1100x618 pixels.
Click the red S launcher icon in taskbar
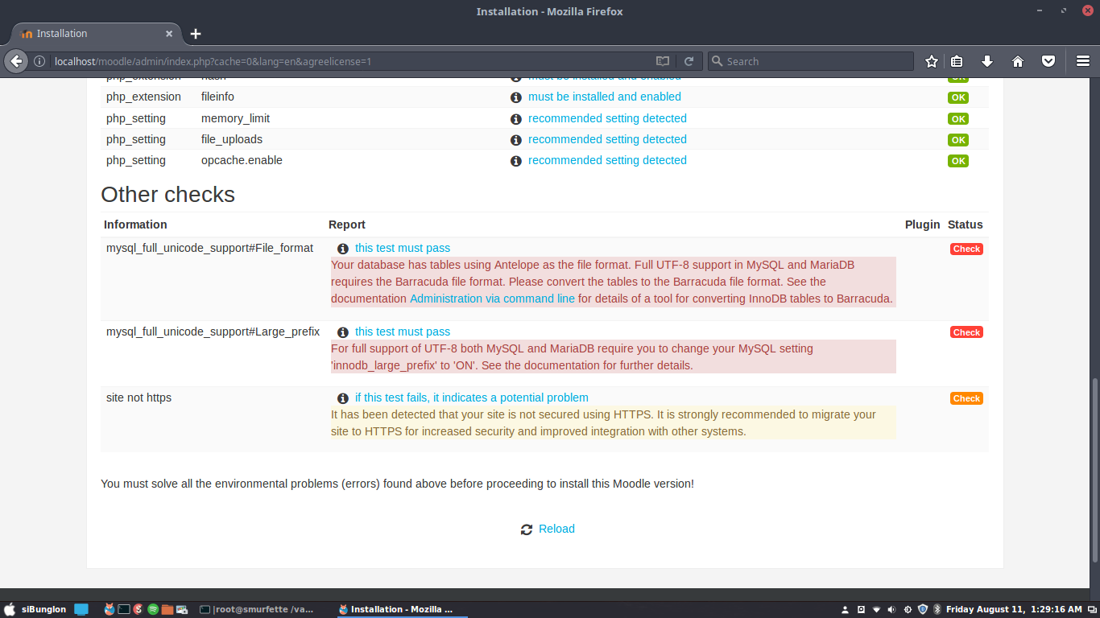pos(139,609)
